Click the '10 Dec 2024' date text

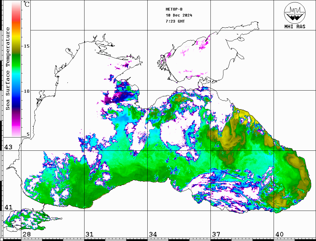pos(179,15)
